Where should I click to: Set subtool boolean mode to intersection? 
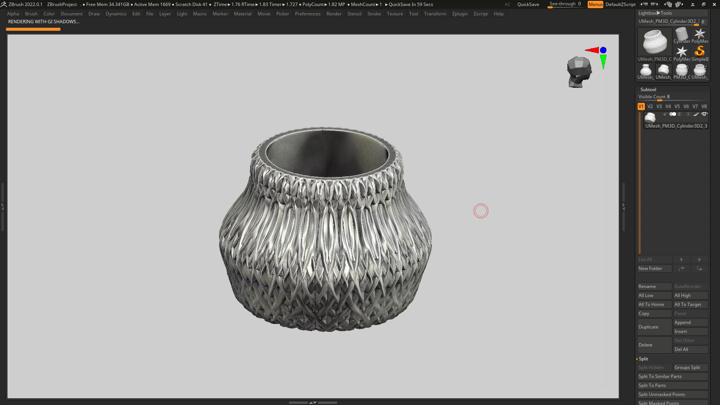coord(688,114)
